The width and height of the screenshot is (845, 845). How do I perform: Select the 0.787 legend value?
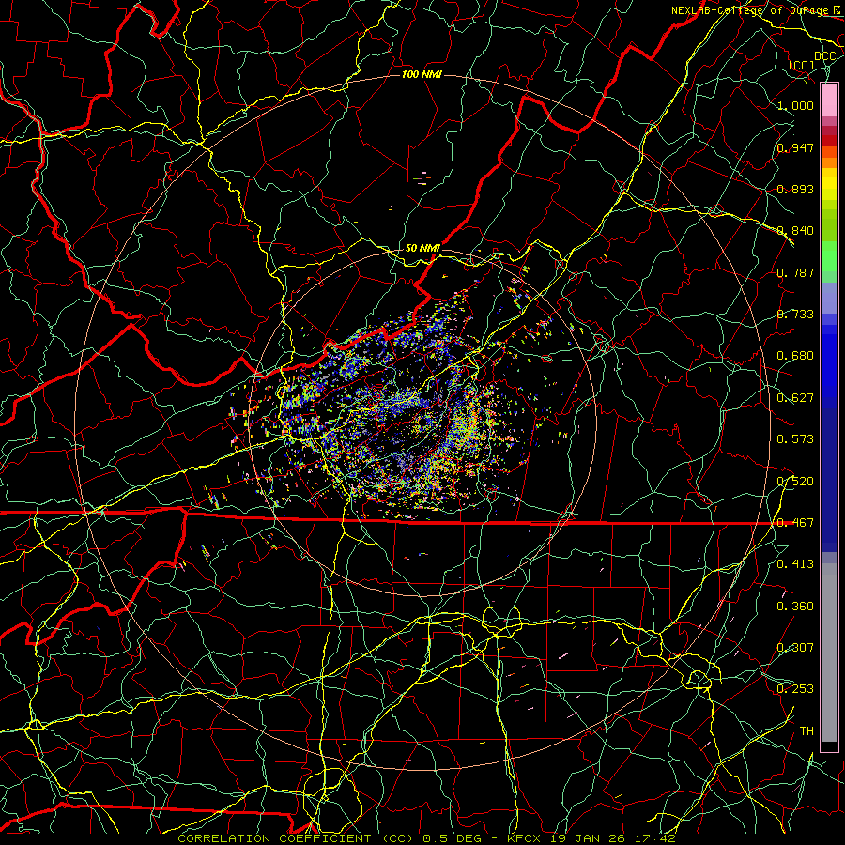pos(795,272)
